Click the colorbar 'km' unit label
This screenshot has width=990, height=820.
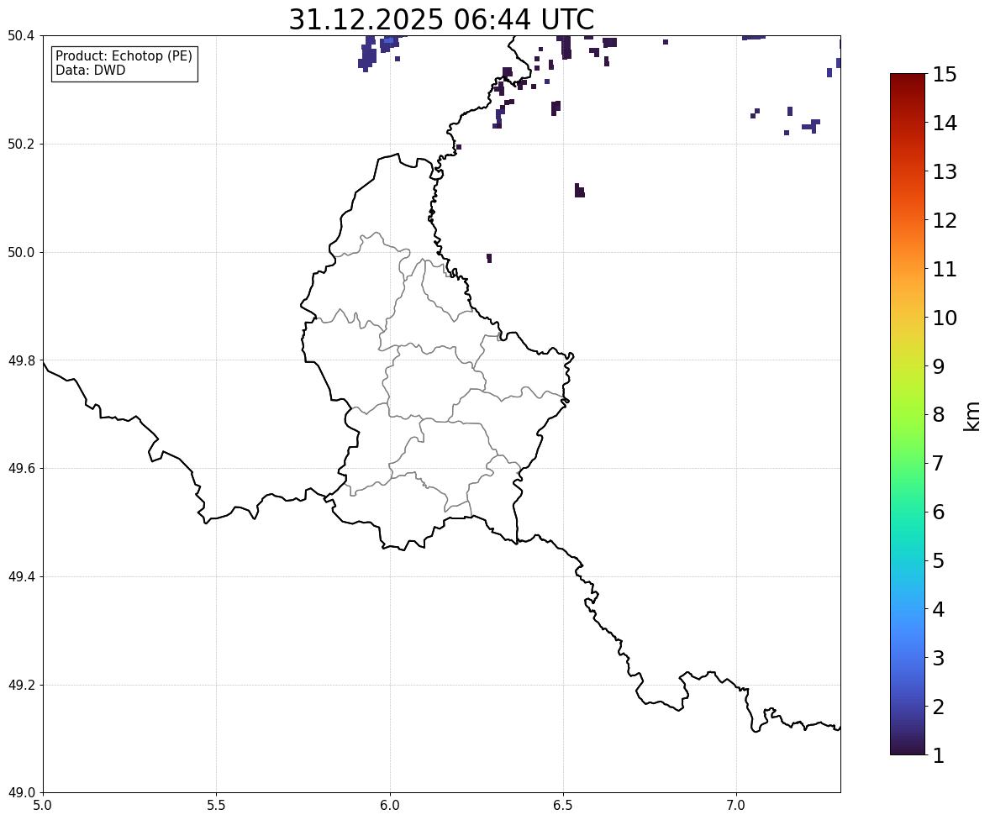point(972,416)
